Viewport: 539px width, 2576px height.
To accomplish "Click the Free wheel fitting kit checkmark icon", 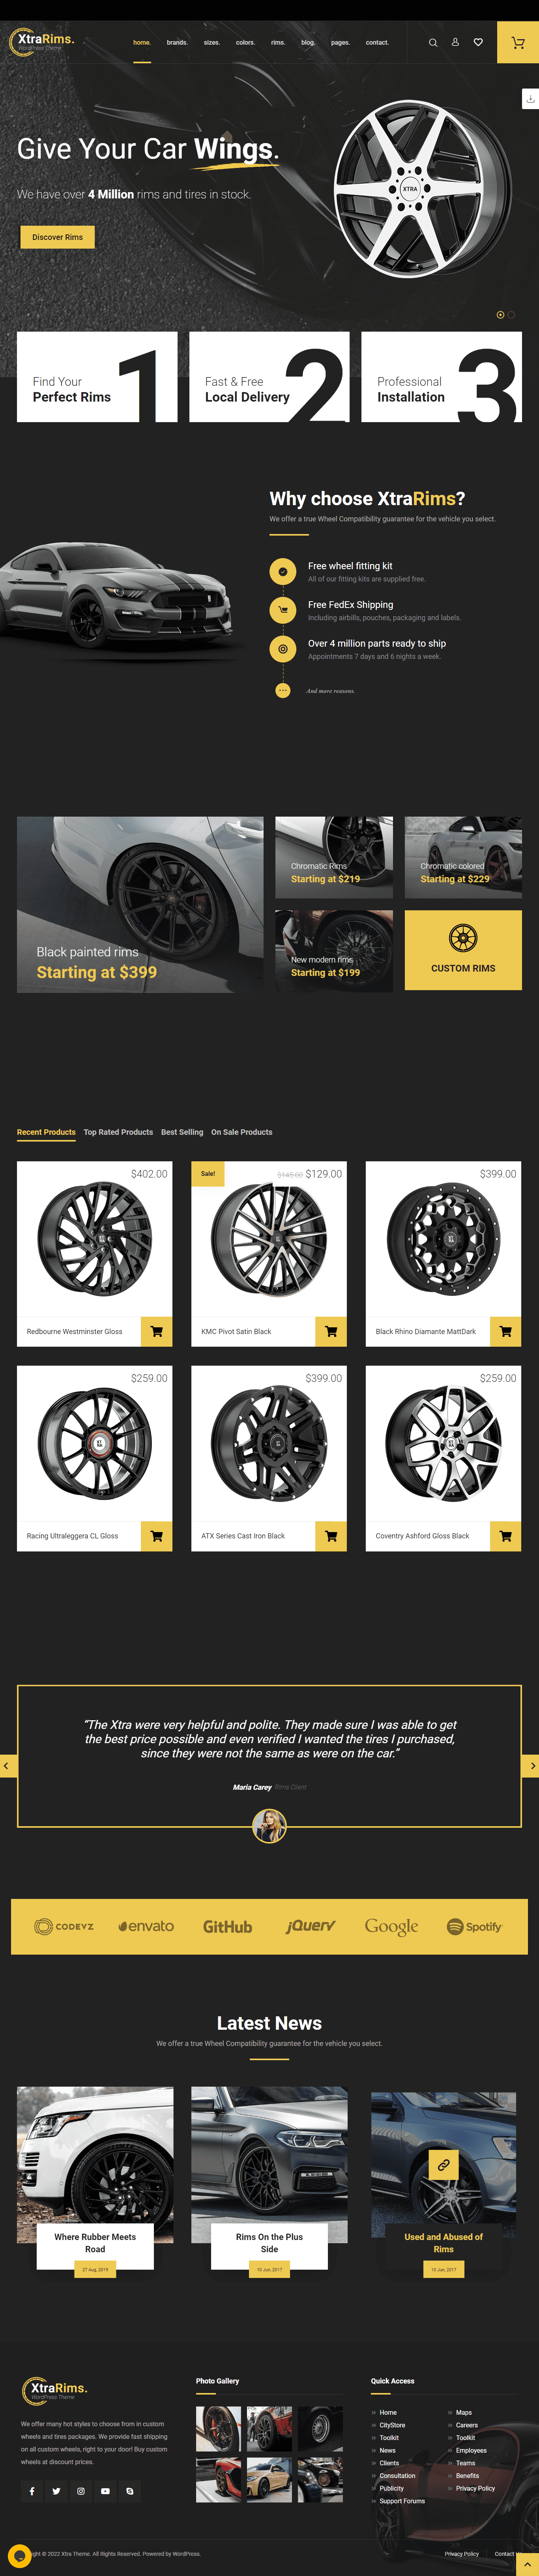I will [x=283, y=571].
